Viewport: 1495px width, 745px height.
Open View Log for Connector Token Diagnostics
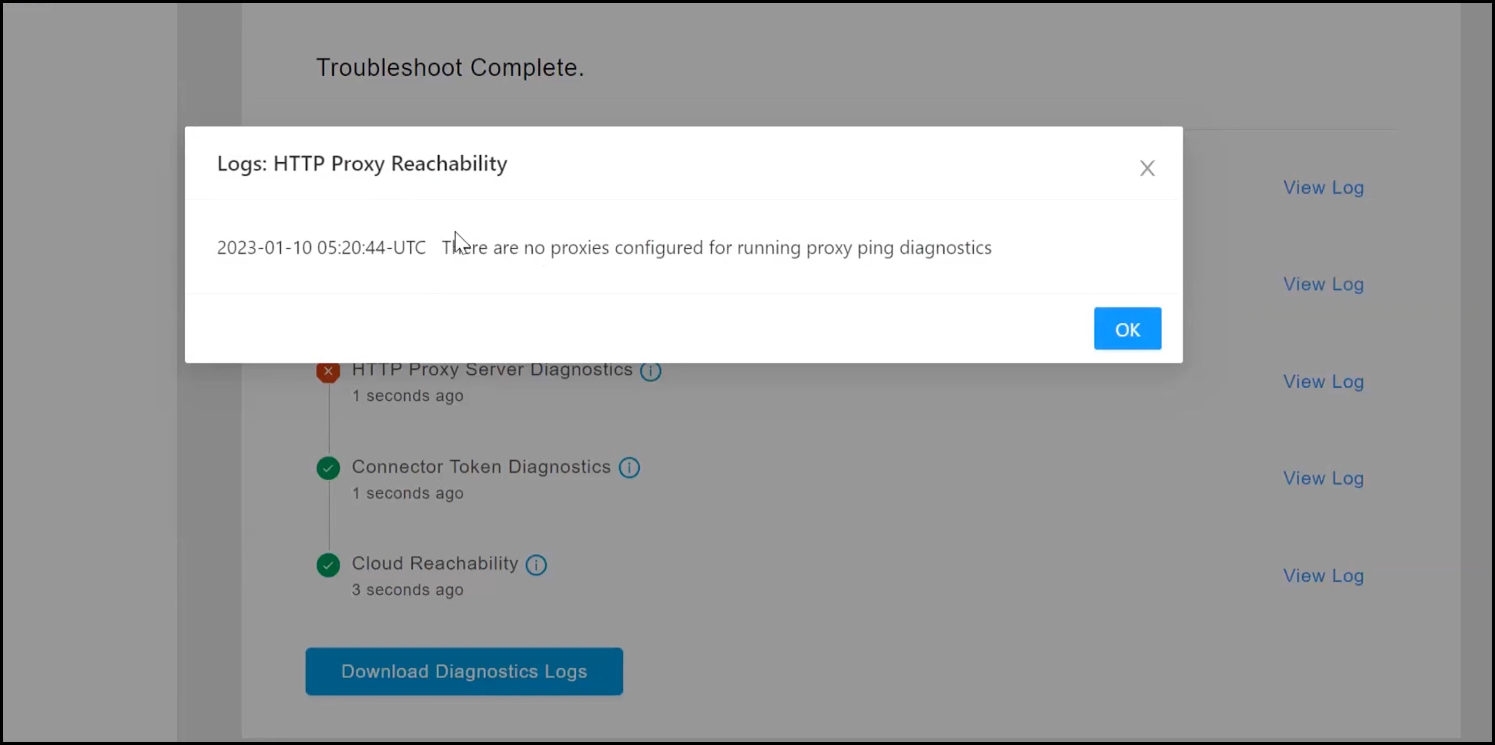coord(1323,479)
